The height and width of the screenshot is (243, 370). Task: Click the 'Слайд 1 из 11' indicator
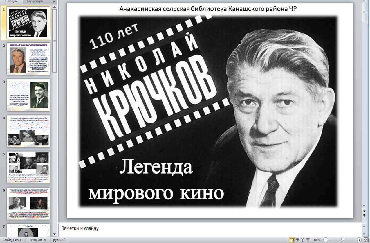click(x=12, y=240)
